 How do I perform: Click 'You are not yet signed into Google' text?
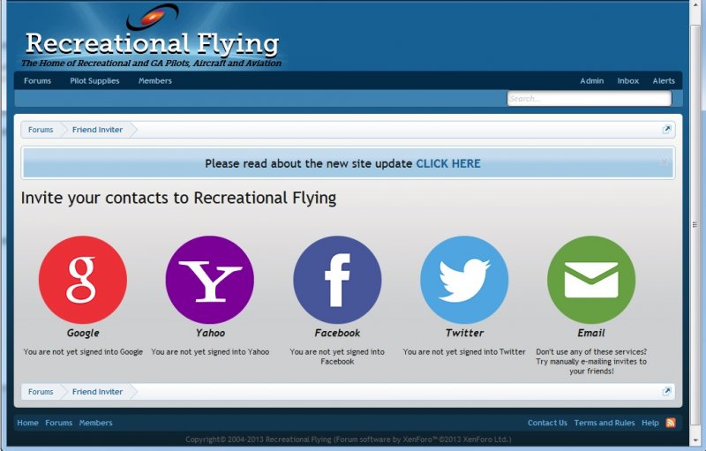click(83, 352)
